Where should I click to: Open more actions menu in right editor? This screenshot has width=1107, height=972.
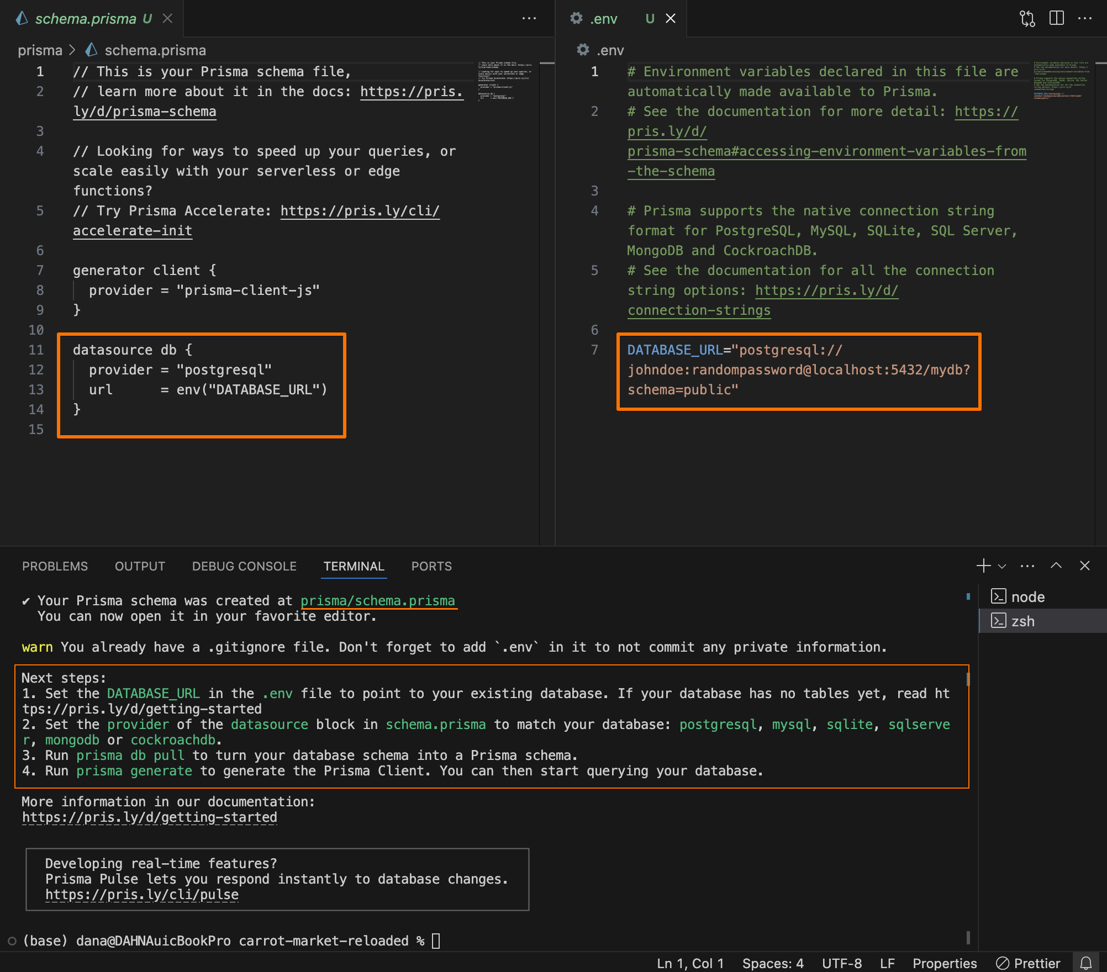coord(1085,19)
